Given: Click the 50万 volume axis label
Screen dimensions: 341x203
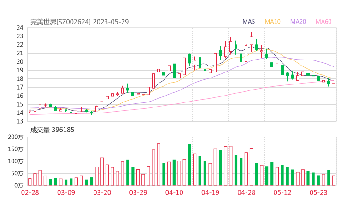Looking at the screenshot, I should pyautogui.click(x=17, y=173).
